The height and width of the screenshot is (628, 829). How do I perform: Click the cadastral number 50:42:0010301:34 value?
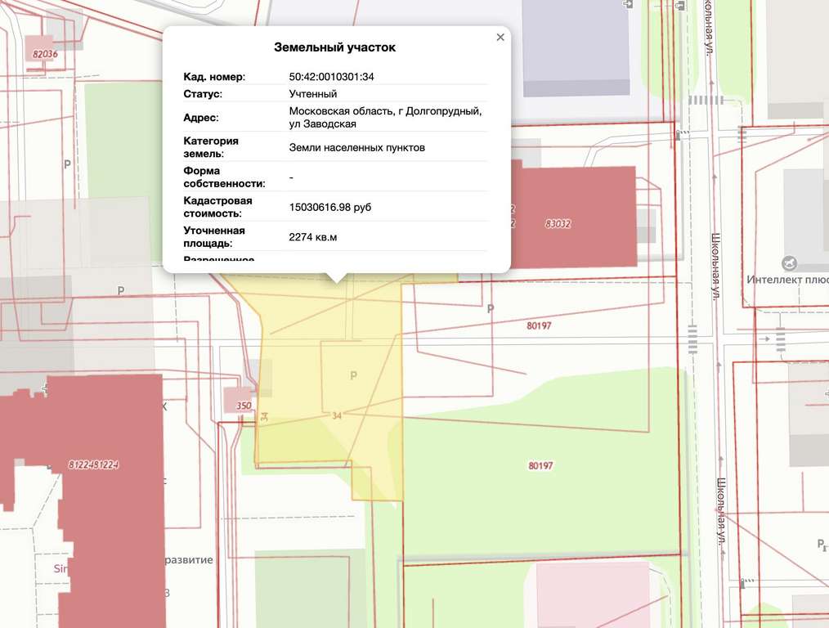(331, 77)
